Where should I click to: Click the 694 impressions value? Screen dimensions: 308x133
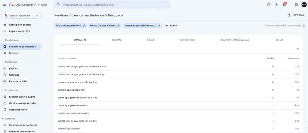click(x=297, y=121)
